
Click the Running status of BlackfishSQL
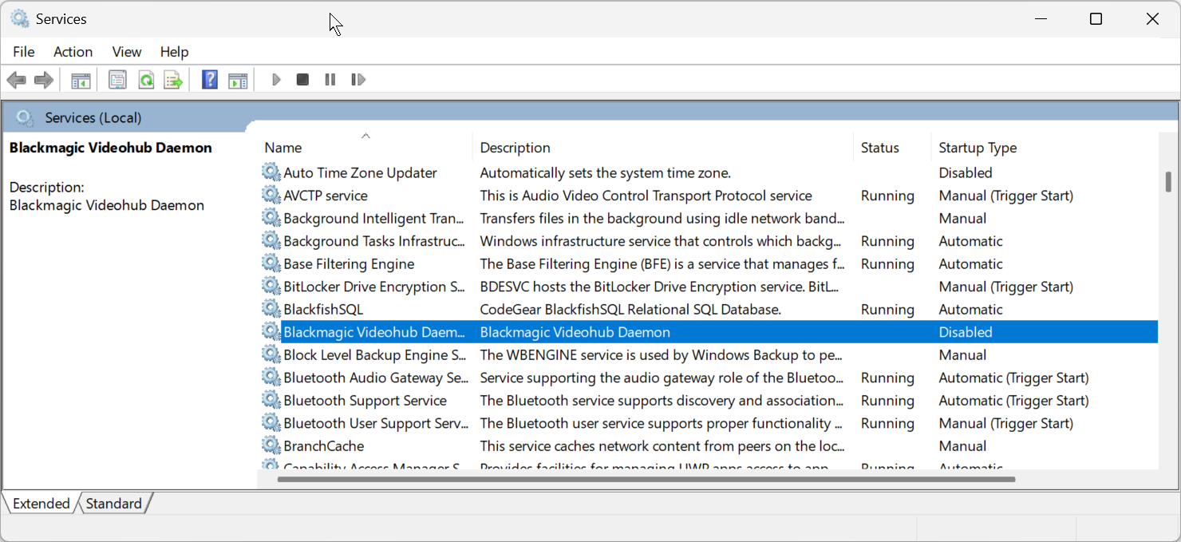click(x=887, y=310)
